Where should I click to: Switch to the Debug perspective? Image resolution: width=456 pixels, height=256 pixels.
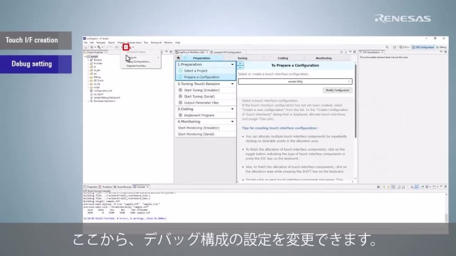[x=441, y=47]
